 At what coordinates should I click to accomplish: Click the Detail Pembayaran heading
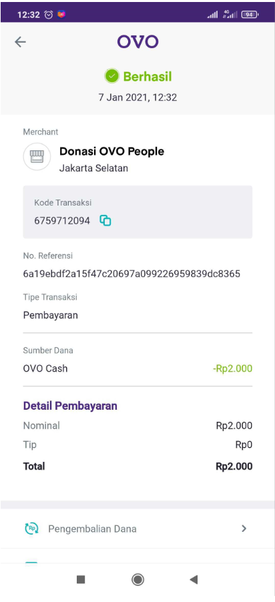[70, 406]
